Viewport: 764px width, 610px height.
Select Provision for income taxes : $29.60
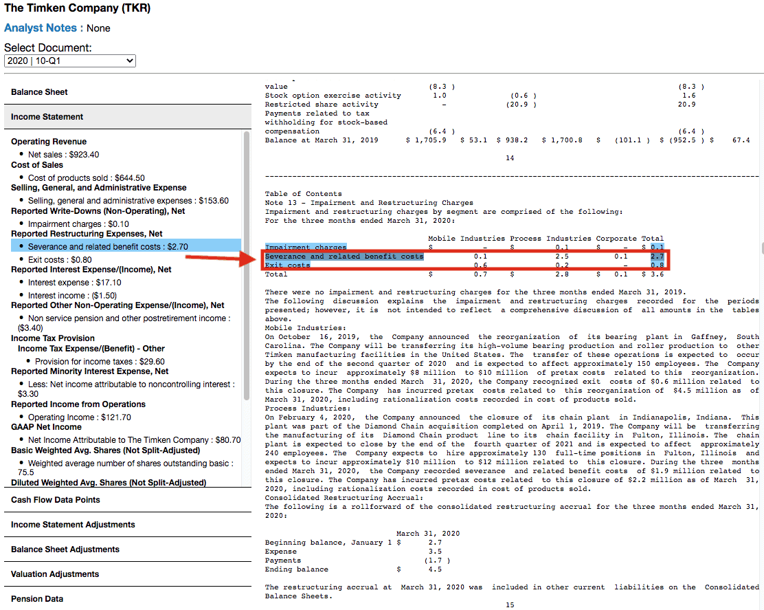[x=100, y=362]
